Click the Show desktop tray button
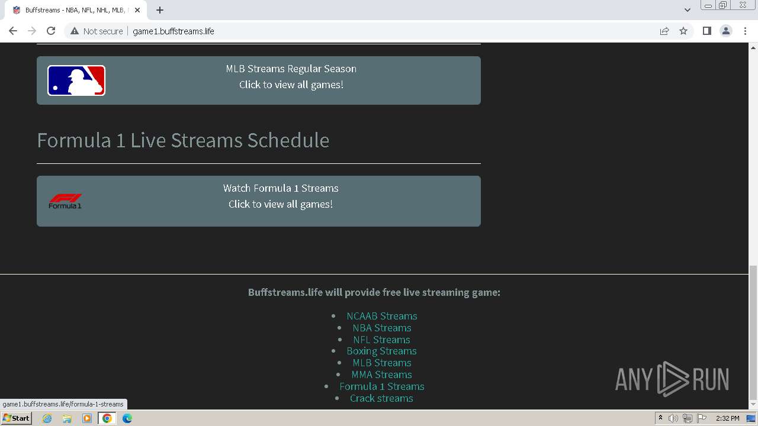Screen dimensions: 758x426 [751, 418]
